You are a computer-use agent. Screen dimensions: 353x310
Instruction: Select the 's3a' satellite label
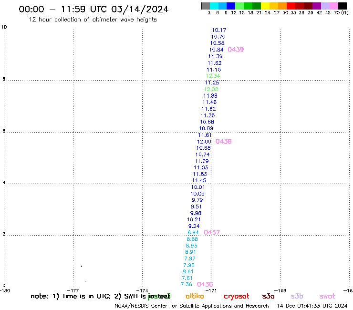268,296
